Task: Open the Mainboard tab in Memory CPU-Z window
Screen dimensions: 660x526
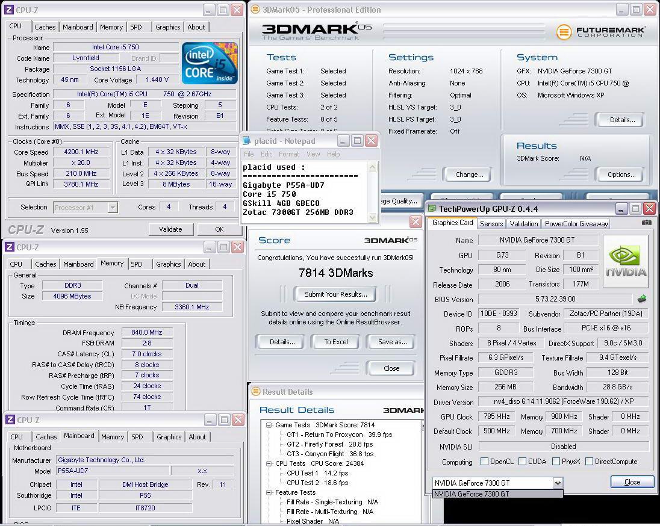Action: (x=78, y=264)
